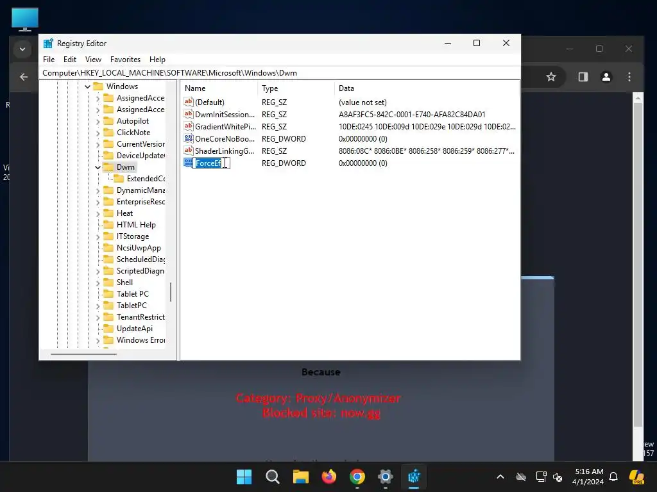This screenshot has width=657, height=492.
Task: Open the Settings gear on taskbar
Action: [x=385, y=477]
